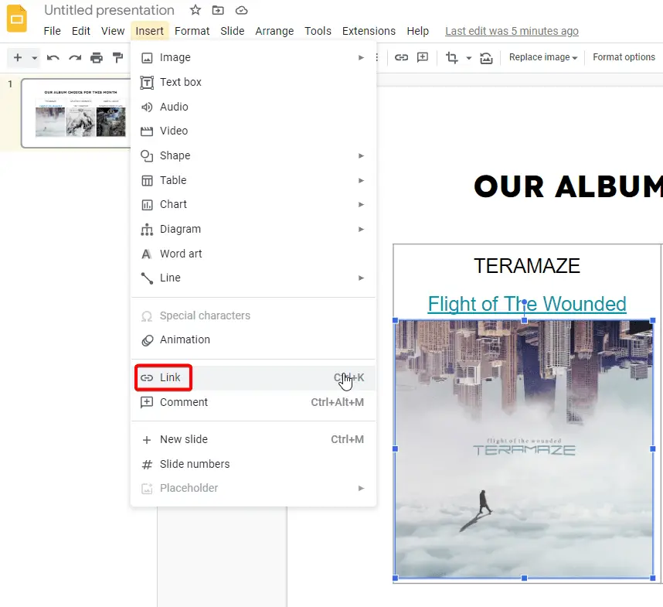
Task: Rename the Untitled presentation title
Action: tap(109, 10)
